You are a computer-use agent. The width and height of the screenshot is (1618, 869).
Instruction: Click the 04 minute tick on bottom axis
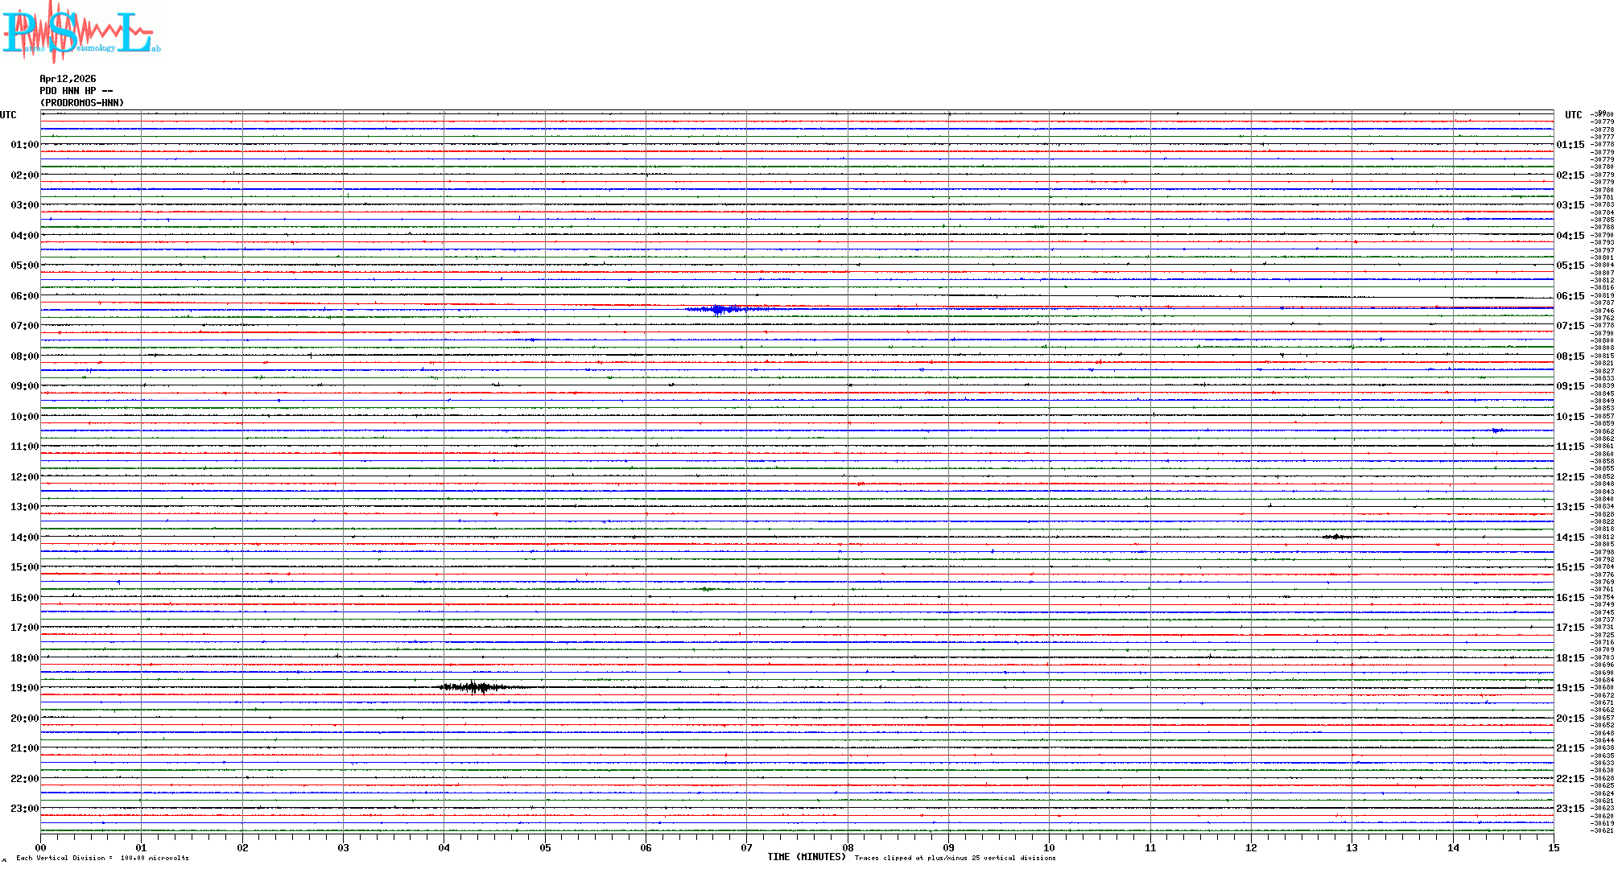(x=444, y=847)
